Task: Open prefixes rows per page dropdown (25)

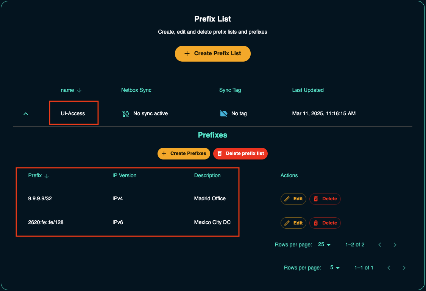Action: coord(324,245)
